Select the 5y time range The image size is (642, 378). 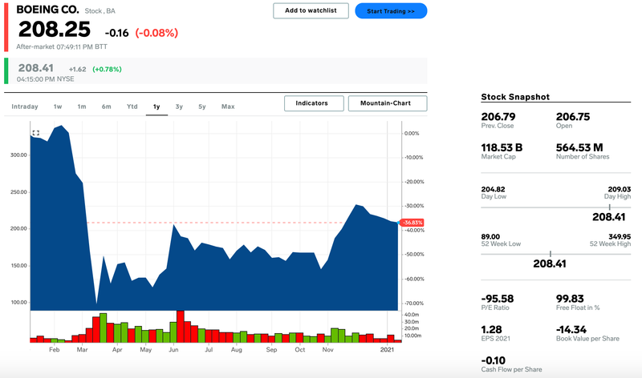[x=202, y=107]
